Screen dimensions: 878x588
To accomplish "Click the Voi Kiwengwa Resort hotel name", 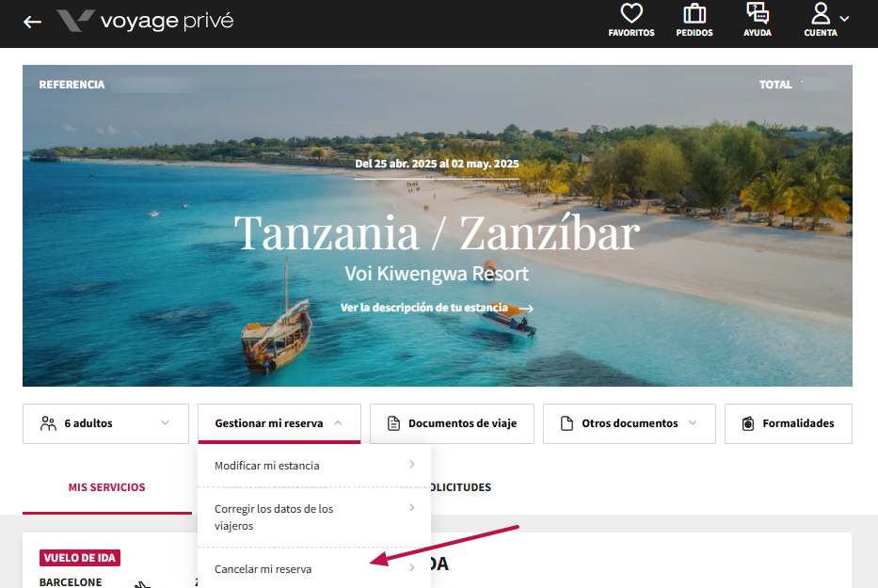I will [437, 274].
